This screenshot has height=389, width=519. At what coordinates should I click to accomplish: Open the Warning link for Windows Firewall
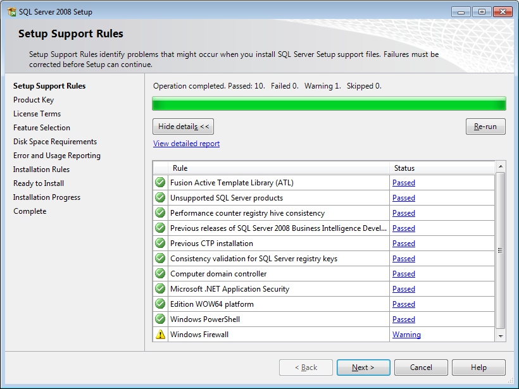[x=406, y=335]
